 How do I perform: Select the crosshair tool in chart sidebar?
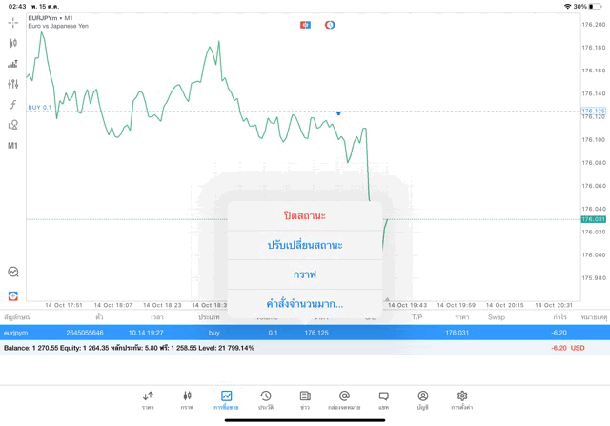tap(13, 22)
